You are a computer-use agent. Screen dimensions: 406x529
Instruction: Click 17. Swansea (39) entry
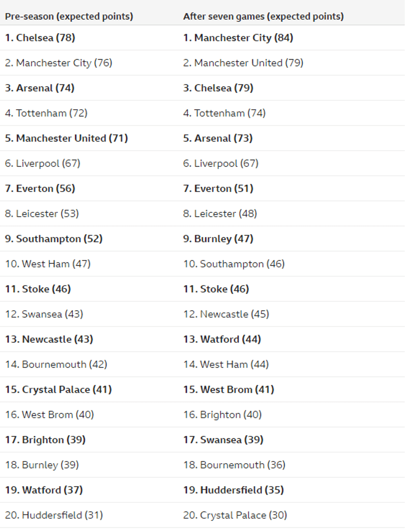click(223, 440)
